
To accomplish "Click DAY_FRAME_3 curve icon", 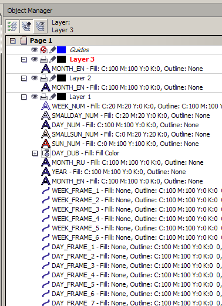I will pyautogui.click(x=46, y=266).
